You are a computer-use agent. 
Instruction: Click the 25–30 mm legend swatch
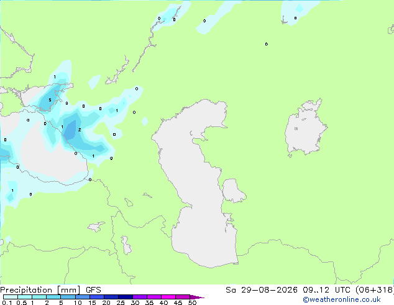coord(126,297)
